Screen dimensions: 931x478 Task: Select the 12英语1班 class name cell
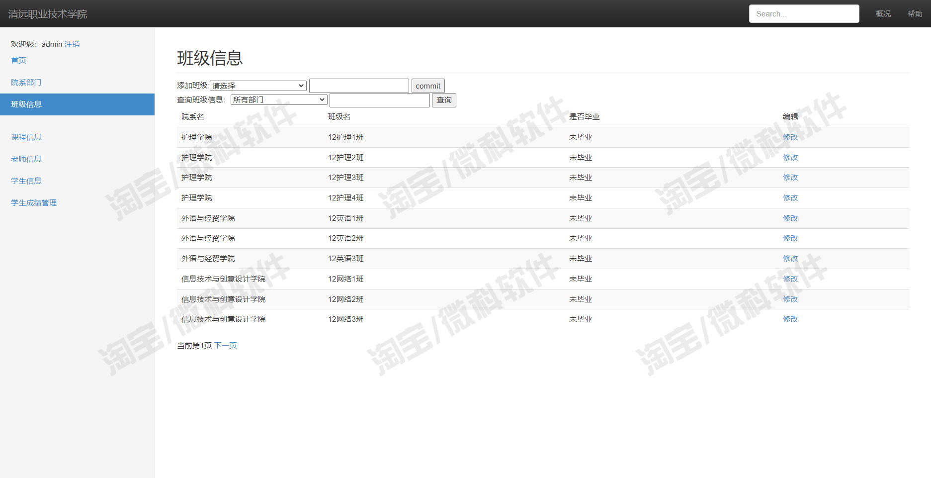(x=346, y=218)
